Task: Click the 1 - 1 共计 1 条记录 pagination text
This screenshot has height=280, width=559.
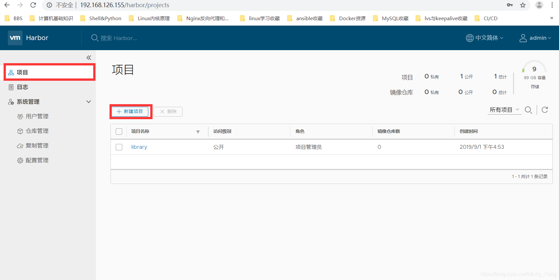Action: click(530, 176)
